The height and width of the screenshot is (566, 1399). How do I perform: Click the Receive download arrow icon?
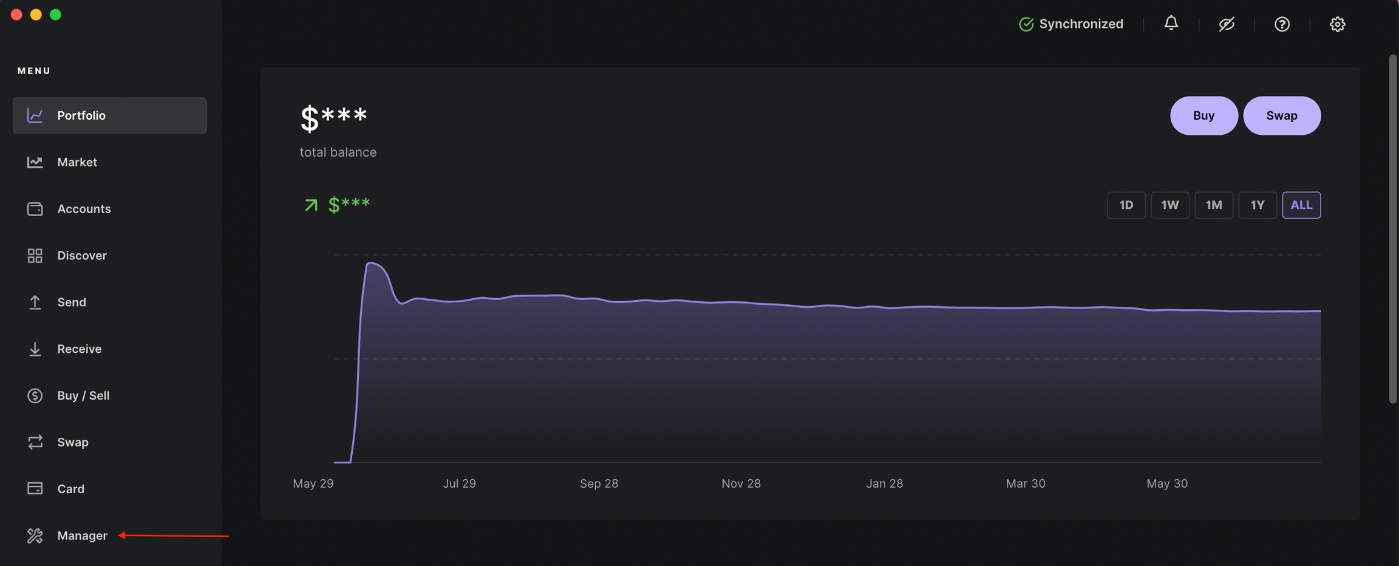tap(35, 349)
